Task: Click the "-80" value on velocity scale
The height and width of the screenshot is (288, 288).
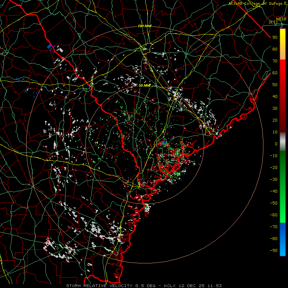Action: 274,239
